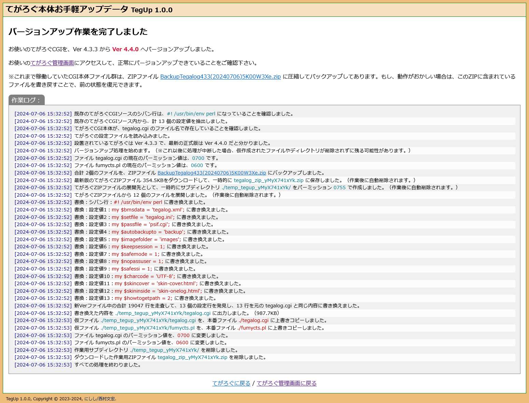Screen dimensions: 529x403
Task: Click the log line すべての処理を終わりました
Action: click(x=264, y=365)
